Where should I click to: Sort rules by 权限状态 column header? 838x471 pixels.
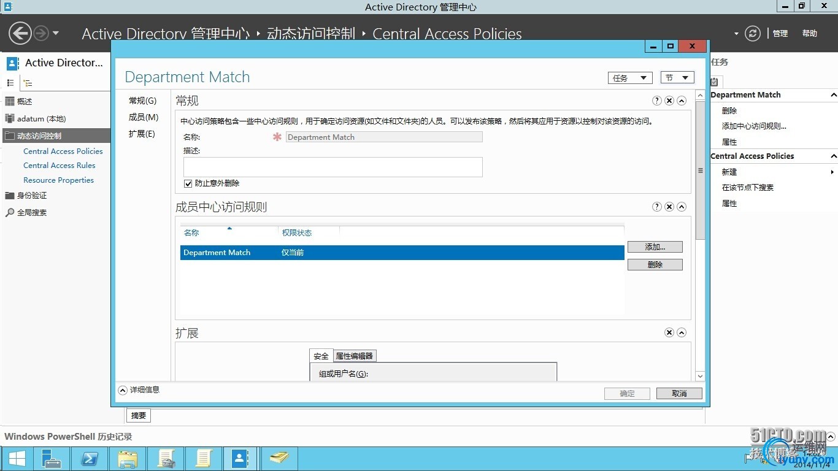point(309,232)
